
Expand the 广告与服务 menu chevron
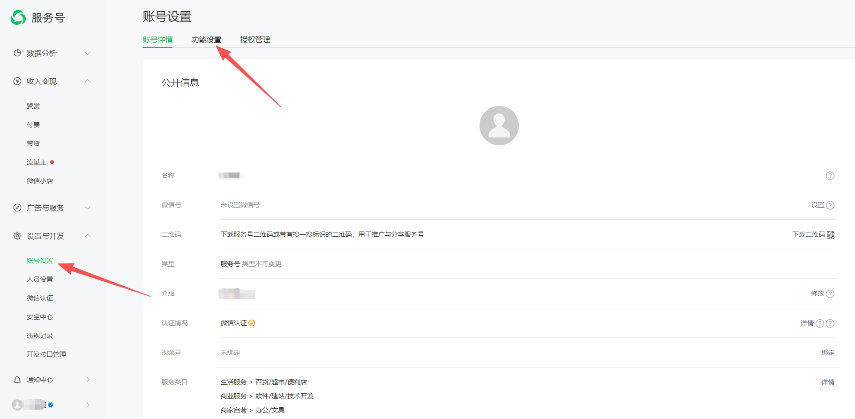(87, 208)
